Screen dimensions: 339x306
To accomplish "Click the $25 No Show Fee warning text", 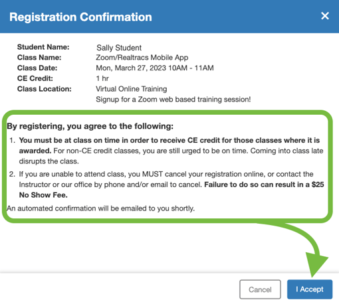I will click(171, 190).
